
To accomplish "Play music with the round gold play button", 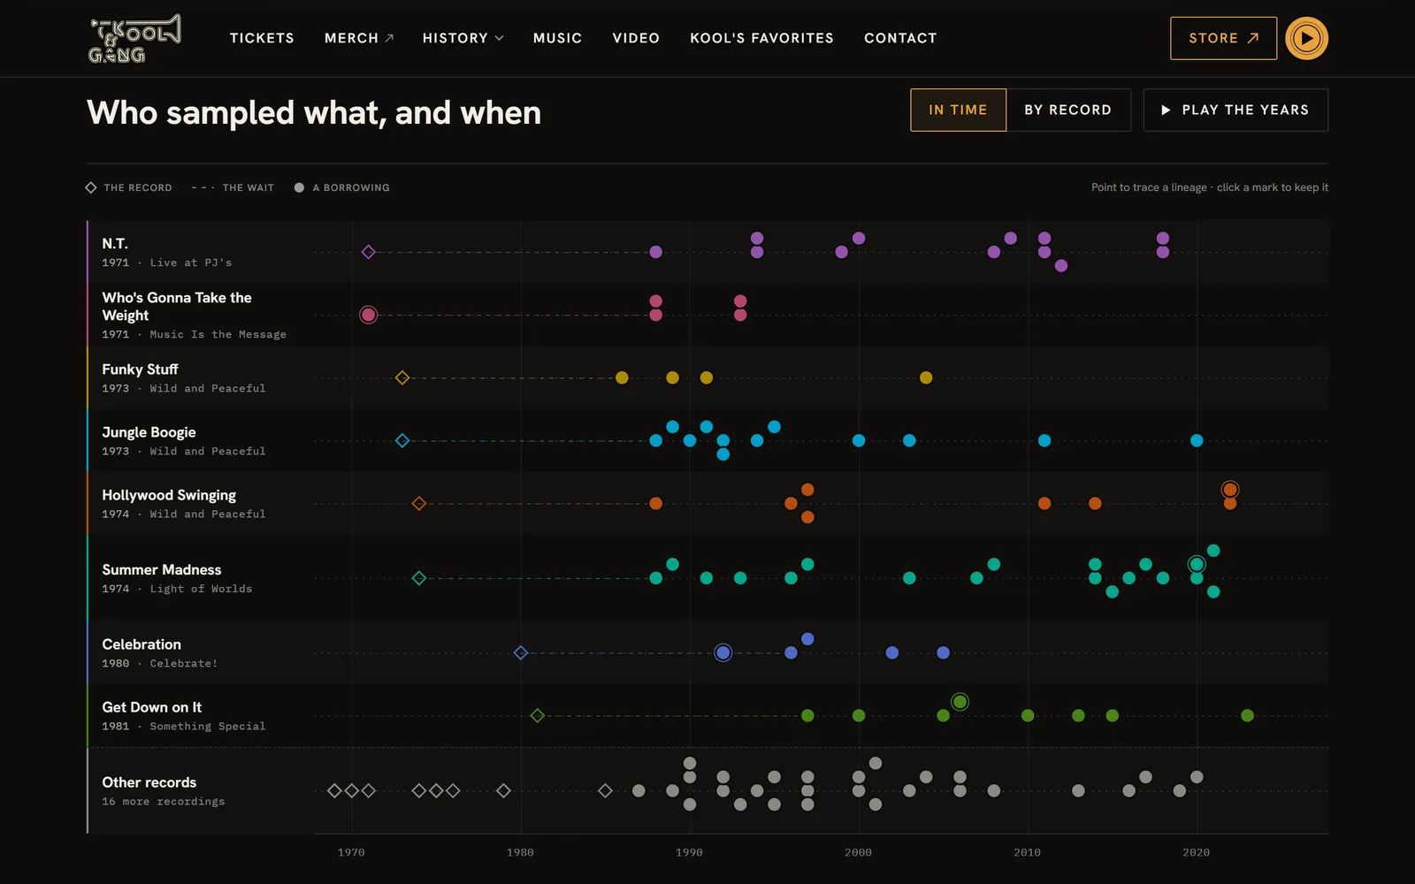I will coord(1306,39).
